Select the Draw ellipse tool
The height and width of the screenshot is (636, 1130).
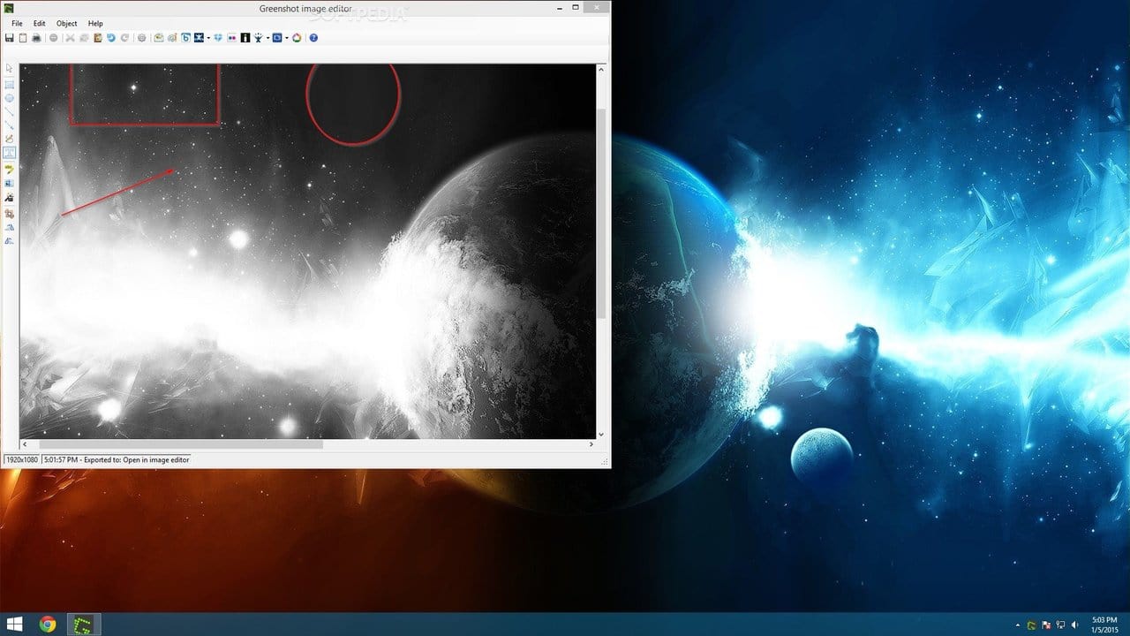point(10,98)
